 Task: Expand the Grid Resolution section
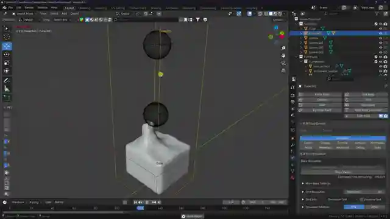pyautogui.click(x=303, y=192)
